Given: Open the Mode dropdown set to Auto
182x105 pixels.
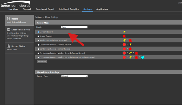Looking at the screenshot, I should pyautogui.click(x=74, y=27).
